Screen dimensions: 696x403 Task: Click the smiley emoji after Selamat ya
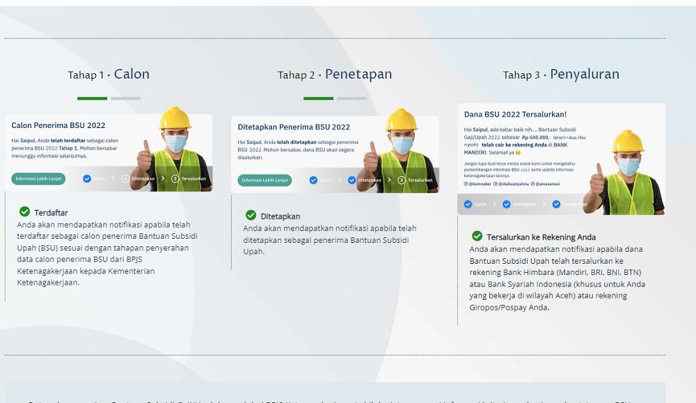click(518, 152)
